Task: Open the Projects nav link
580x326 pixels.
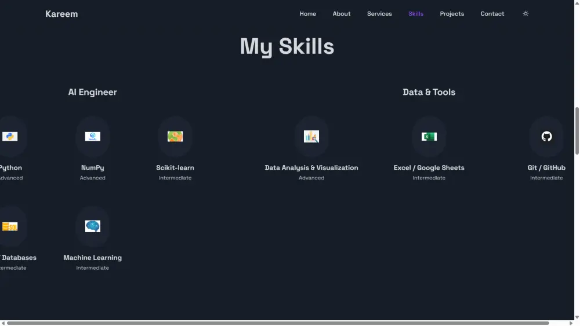Action: coord(452,14)
